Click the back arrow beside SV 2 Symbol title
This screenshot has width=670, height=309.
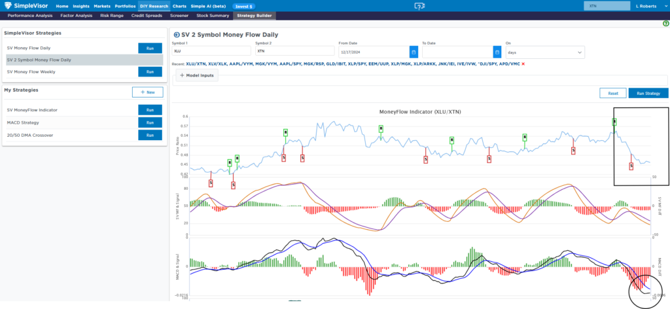pos(176,33)
